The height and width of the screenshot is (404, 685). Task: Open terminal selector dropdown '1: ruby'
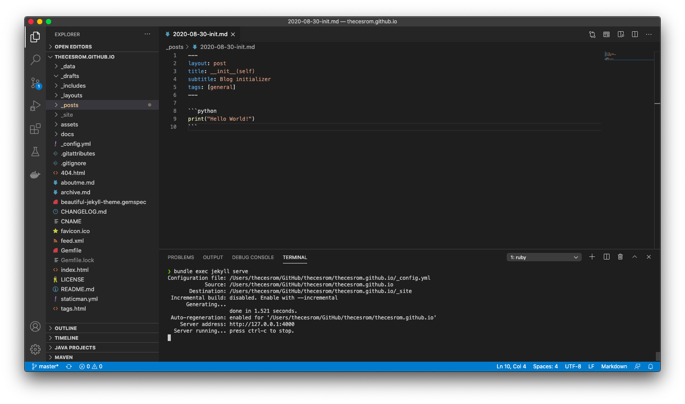point(544,257)
